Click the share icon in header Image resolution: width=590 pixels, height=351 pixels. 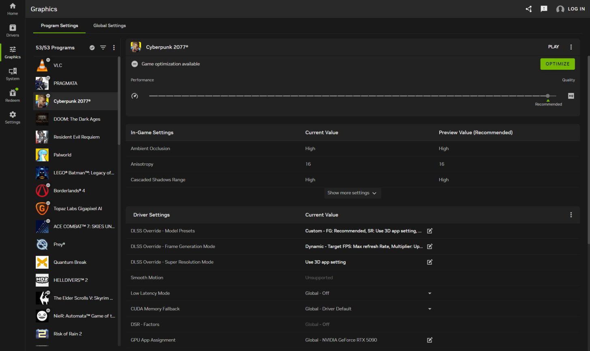(528, 9)
